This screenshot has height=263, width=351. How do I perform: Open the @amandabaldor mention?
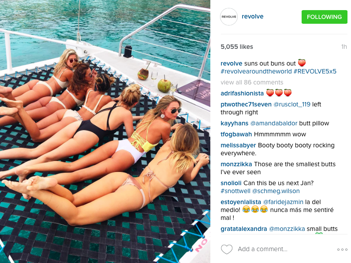click(274, 123)
